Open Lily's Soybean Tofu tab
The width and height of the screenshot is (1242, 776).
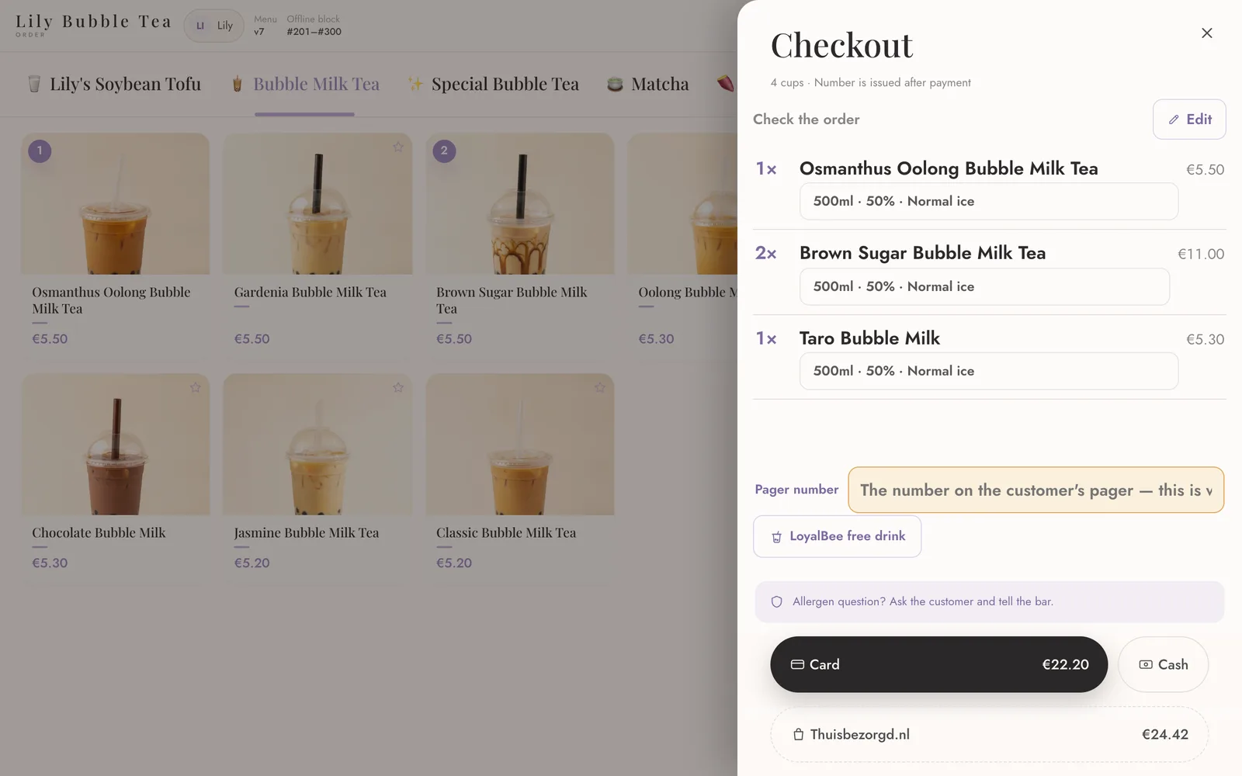[x=114, y=84]
